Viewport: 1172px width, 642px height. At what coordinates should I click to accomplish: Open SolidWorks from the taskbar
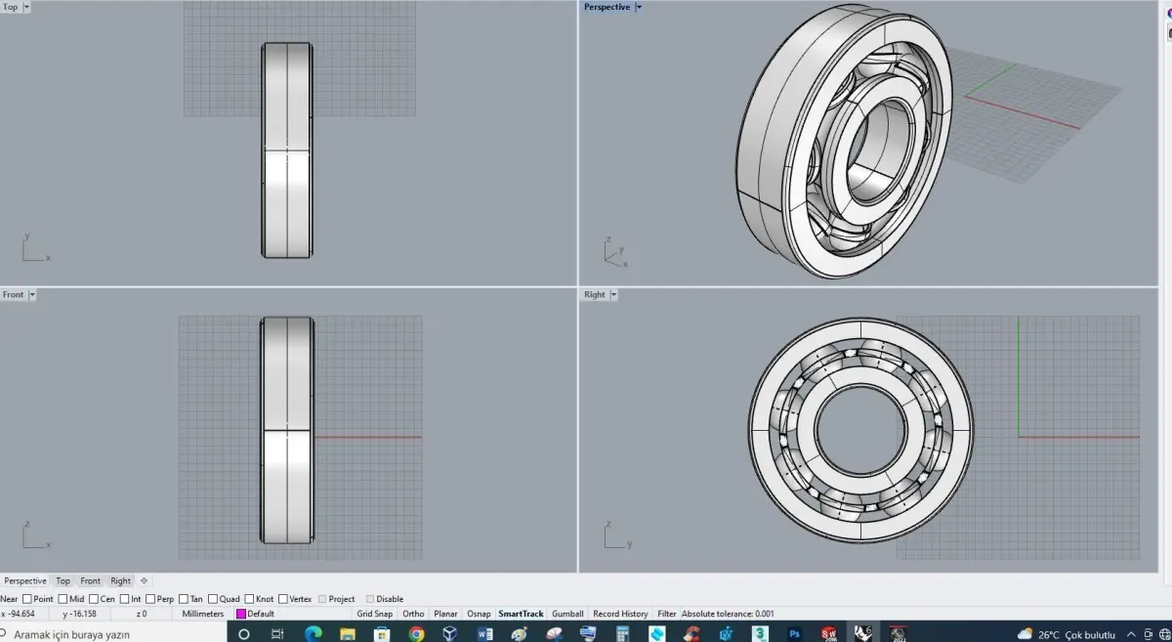click(x=828, y=633)
